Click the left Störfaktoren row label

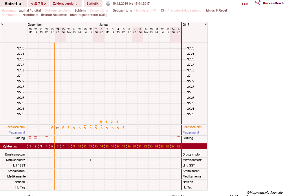pyautogui.click(x=16, y=171)
